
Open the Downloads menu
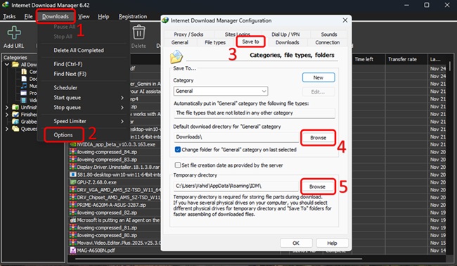coord(56,16)
